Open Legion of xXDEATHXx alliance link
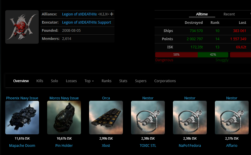251x155 pixels. click(79, 14)
